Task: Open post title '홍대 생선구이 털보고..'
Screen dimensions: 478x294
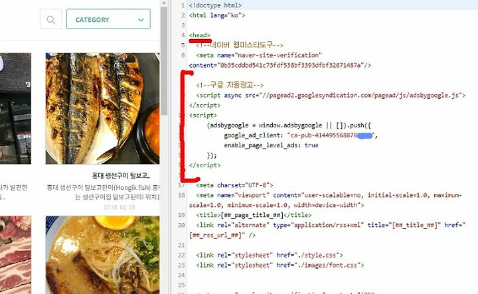Action: pos(121,175)
